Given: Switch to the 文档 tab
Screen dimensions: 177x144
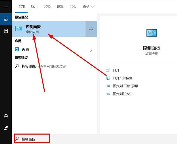Looking at the screenshot, I should [x=47, y=6].
